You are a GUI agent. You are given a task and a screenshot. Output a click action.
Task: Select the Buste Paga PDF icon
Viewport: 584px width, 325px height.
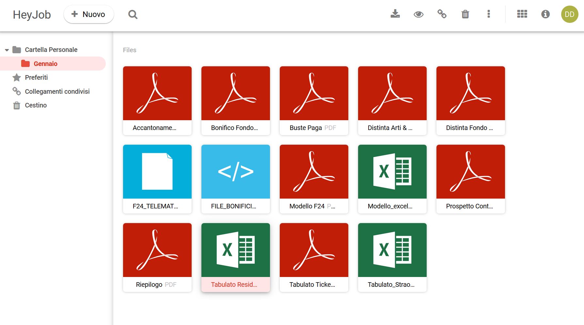tap(314, 93)
